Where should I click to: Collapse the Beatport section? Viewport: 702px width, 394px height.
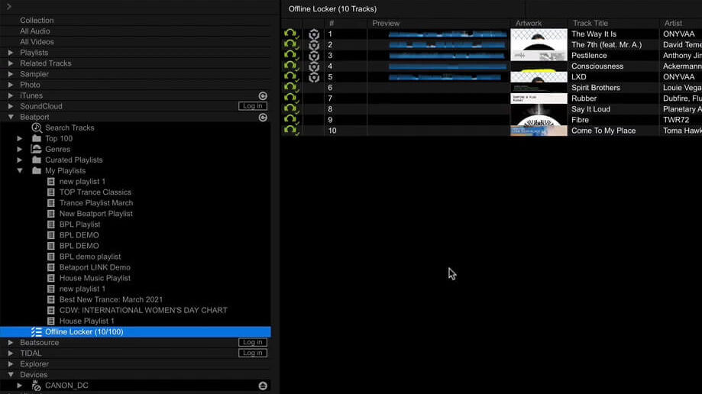11,118
